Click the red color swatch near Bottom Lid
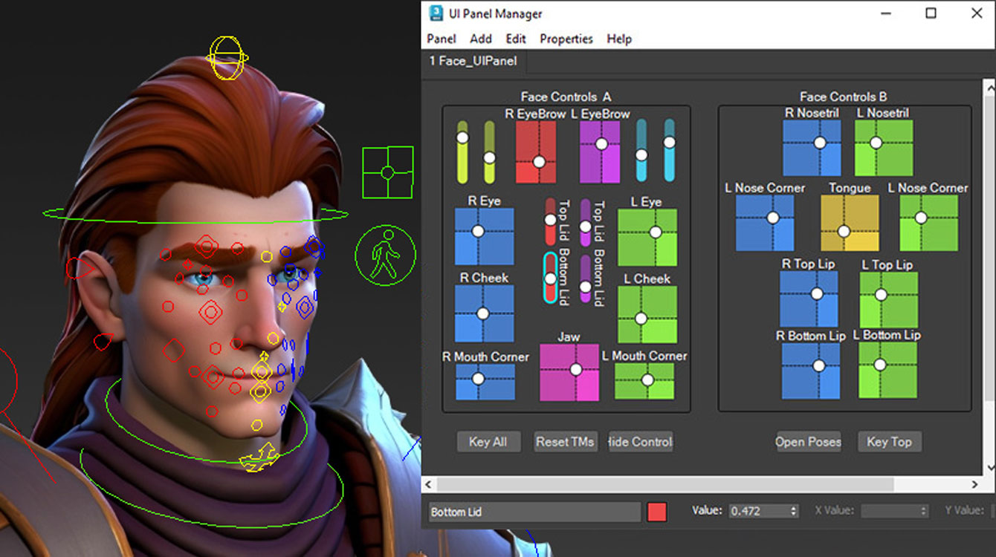Screen dimensions: 996x557 click(656, 512)
